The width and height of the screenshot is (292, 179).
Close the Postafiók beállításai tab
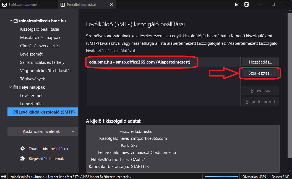[111, 5]
